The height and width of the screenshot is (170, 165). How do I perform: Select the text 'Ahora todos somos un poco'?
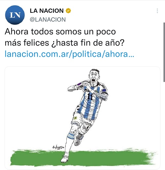coord(60,32)
